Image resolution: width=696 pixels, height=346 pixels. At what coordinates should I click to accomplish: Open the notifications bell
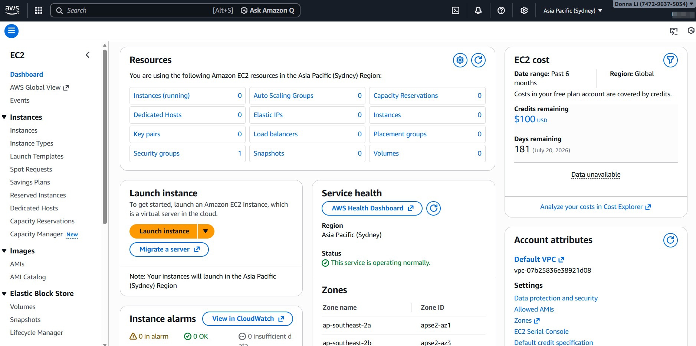(478, 10)
